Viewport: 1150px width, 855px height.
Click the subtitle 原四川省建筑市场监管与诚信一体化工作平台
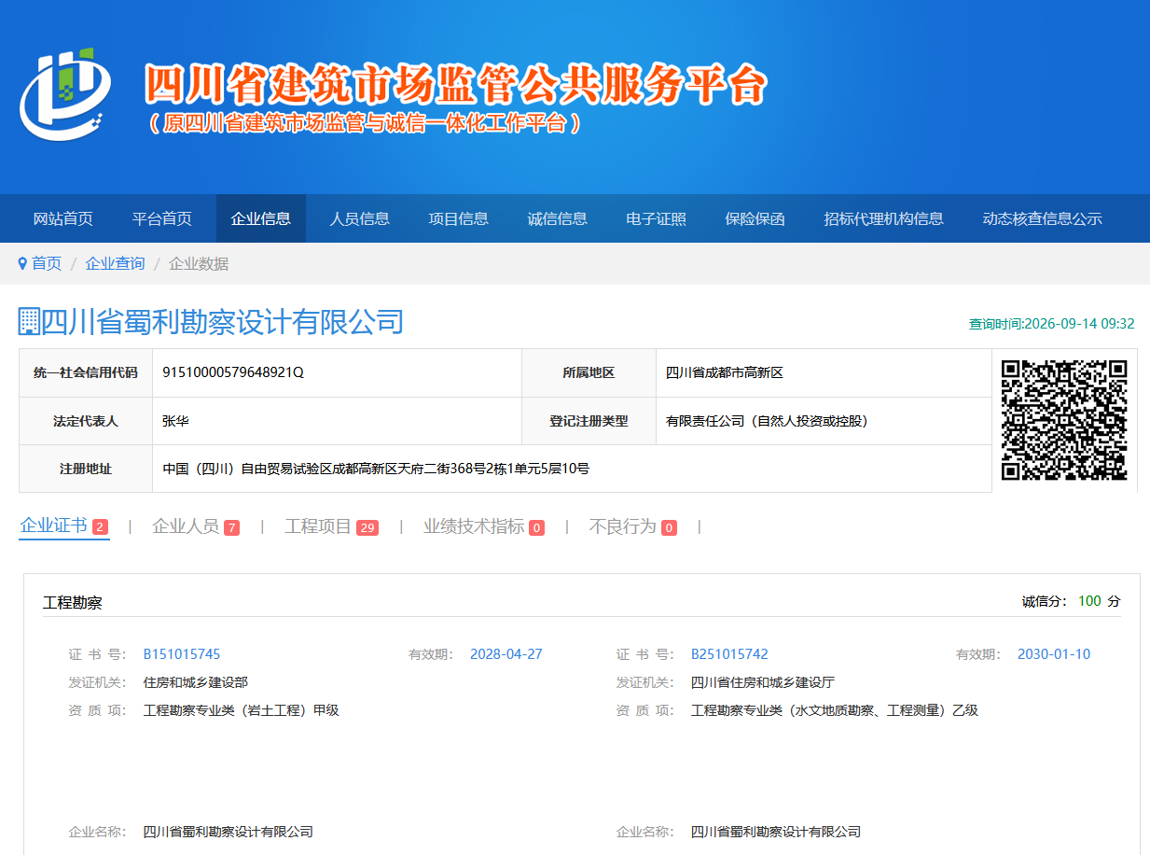366,123
